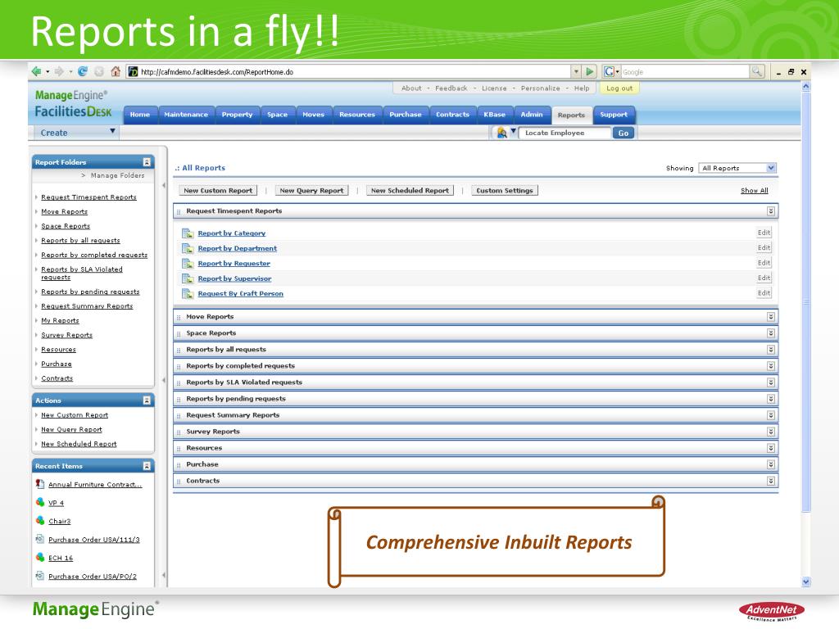Click in the browser address bar
This screenshot has height=629, width=839.
coord(349,72)
